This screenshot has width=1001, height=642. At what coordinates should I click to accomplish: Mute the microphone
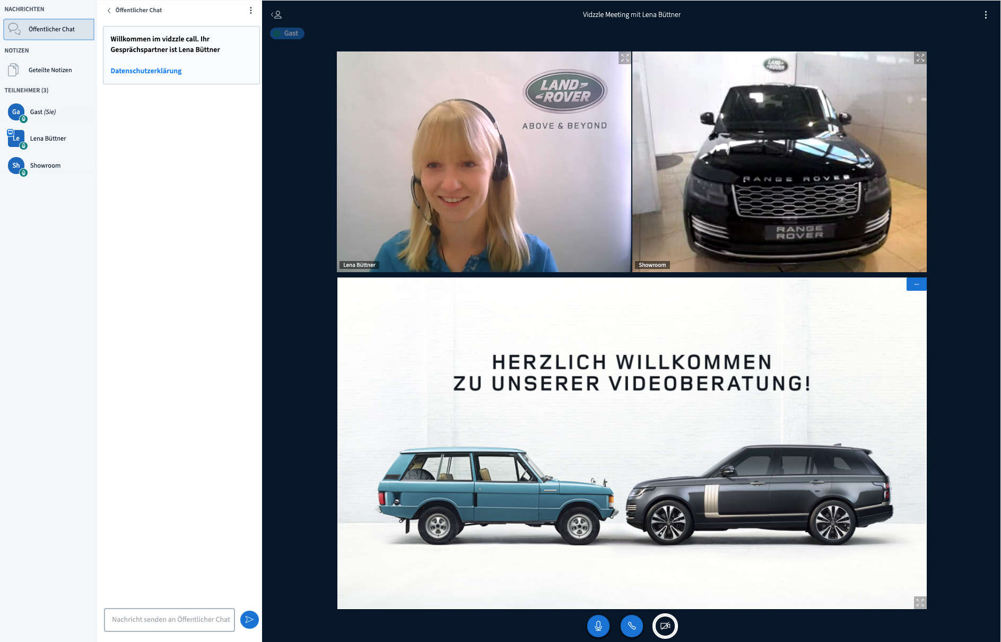tap(598, 626)
